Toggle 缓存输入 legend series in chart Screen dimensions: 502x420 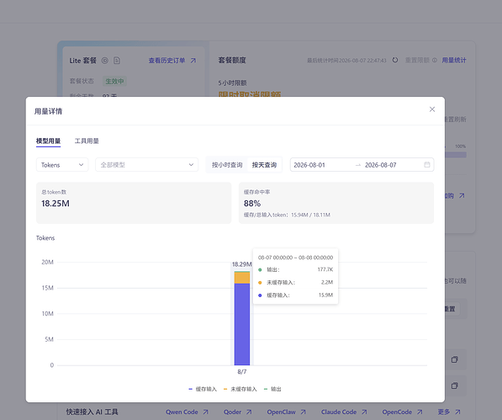point(203,389)
